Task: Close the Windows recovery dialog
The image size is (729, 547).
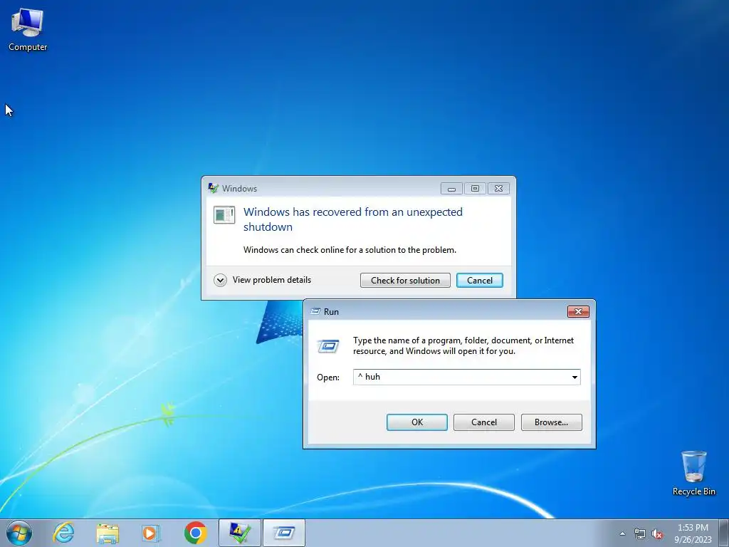Action: tap(498, 188)
